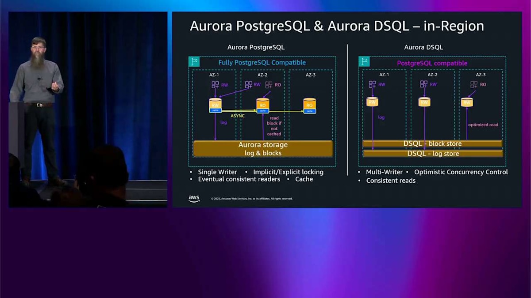The width and height of the screenshot is (531, 298).
Task: Click the speaker video thumbnail
Action: coord(88,109)
